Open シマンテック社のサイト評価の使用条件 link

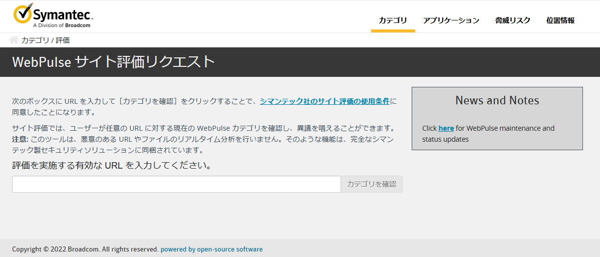point(325,101)
